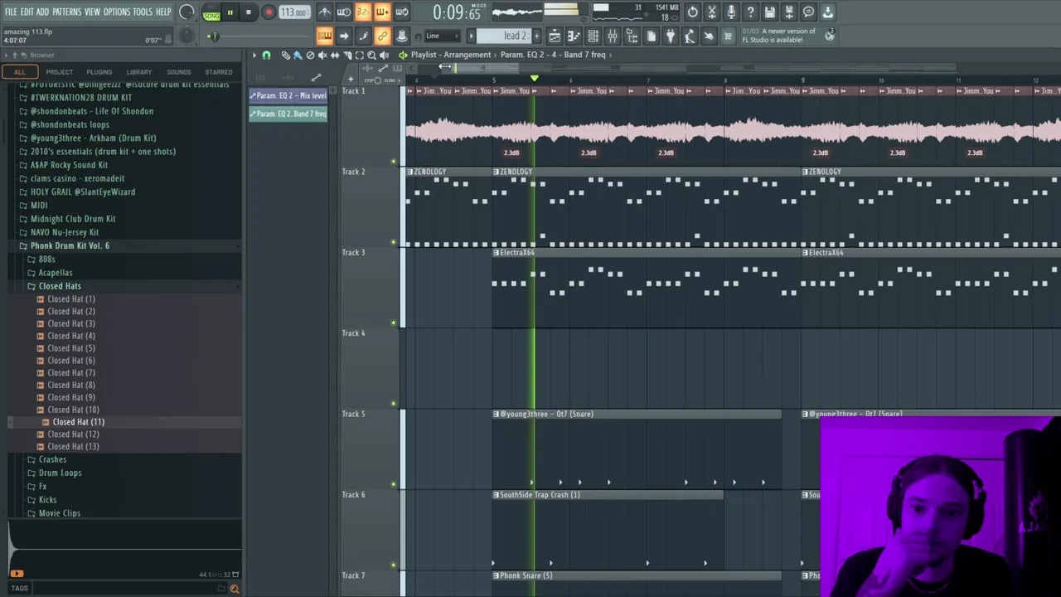Click the question mark help icon
The width and height of the screenshot is (1061, 597).
pos(750,12)
